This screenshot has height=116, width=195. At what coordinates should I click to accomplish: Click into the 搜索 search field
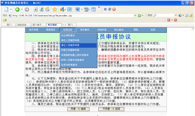tap(166, 15)
